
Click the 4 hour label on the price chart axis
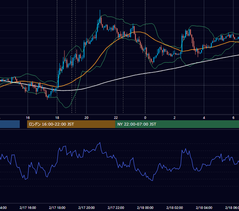pos(204,118)
